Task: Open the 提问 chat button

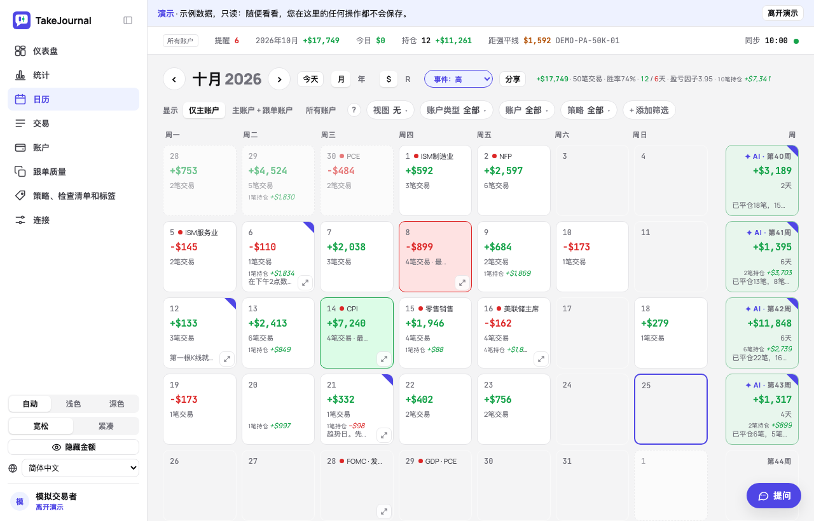Action: pos(774,496)
